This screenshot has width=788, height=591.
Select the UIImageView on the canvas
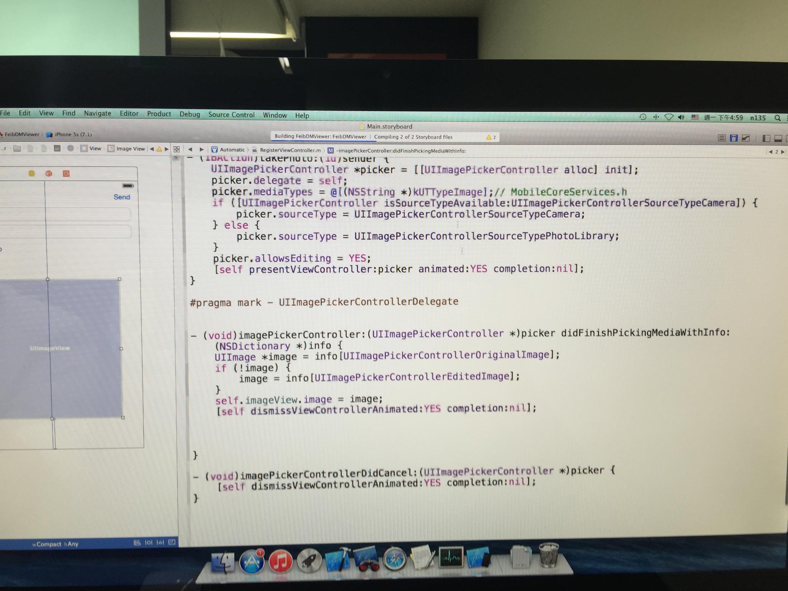(x=61, y=349)
